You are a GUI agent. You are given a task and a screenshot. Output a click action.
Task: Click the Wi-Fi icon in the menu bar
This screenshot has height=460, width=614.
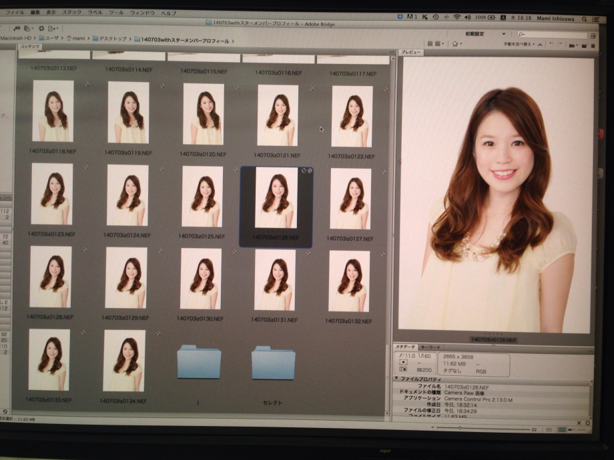pos(457,17)
